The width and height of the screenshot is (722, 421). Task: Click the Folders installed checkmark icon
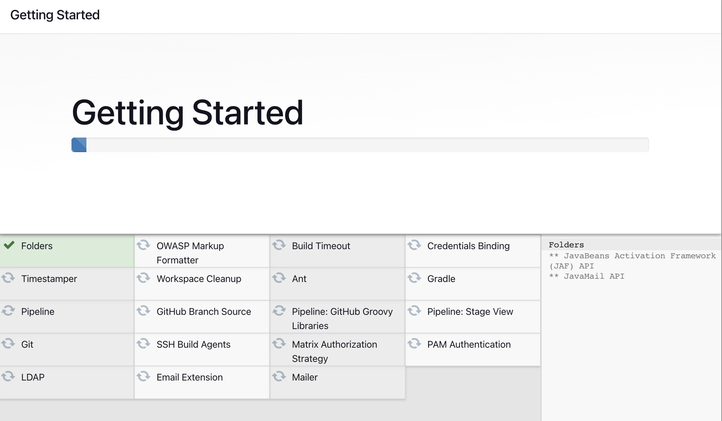(x=9, y=246)
